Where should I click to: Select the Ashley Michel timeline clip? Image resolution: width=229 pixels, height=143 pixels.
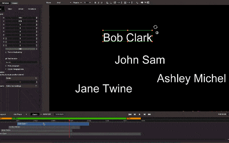44,127
